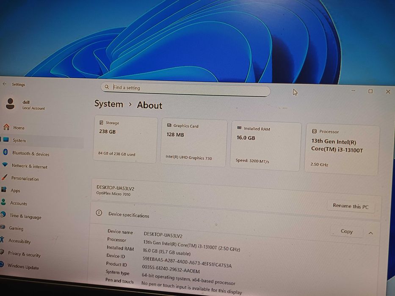Open the Installed RAM 16.0 GB card
The image size is (395, 296).
coord(265,146)
